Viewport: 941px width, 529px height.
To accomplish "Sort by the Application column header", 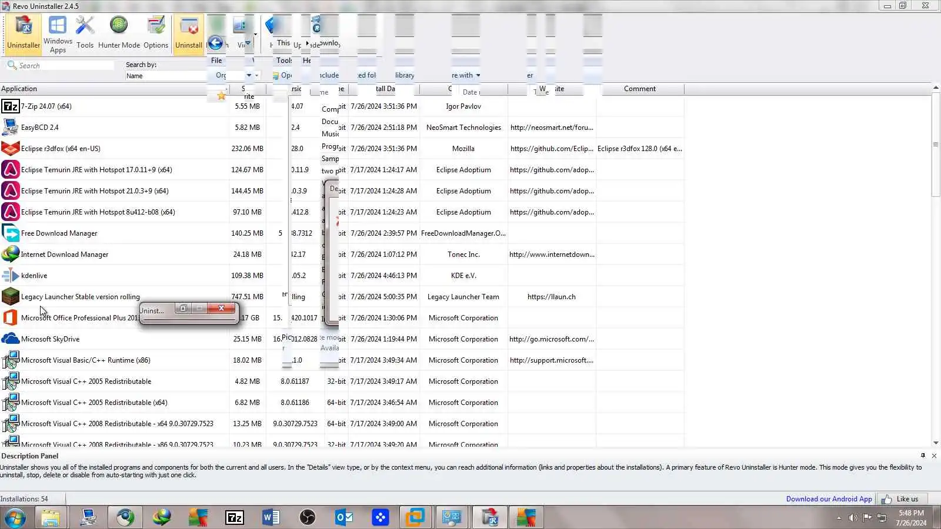I will click(x=114, y=89).
